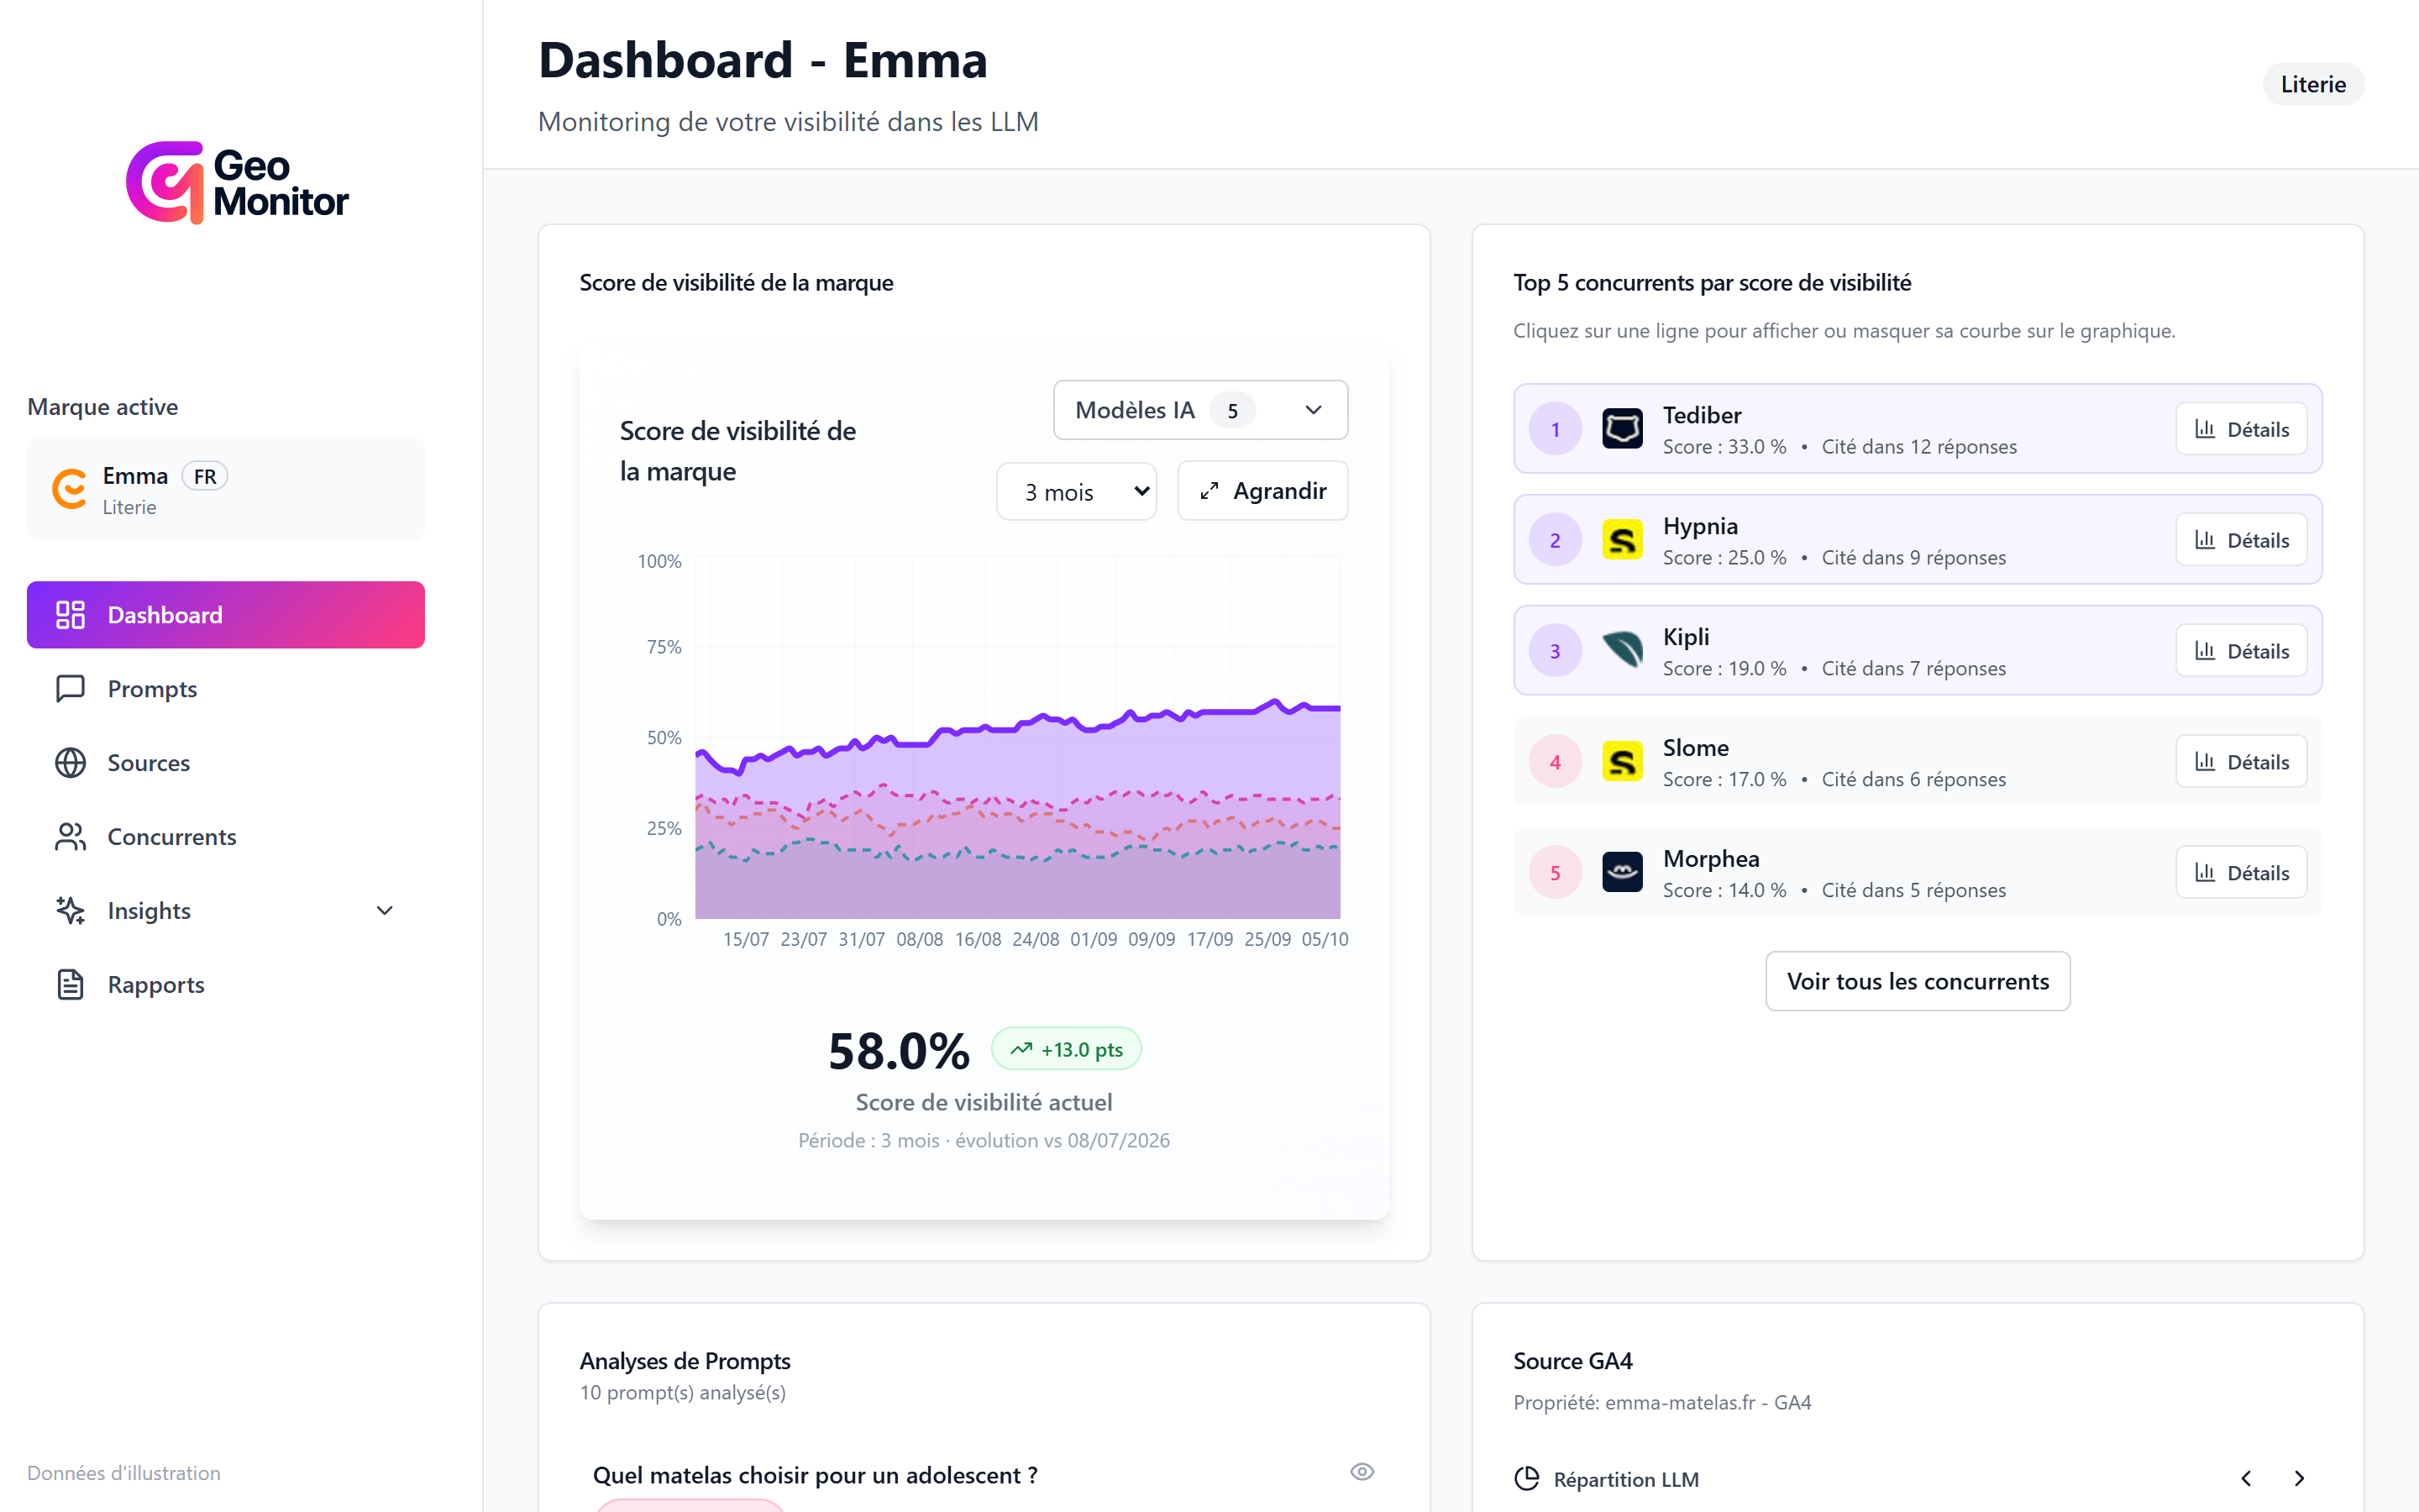Click the Kipli leaf logo

pos(1623,651)
